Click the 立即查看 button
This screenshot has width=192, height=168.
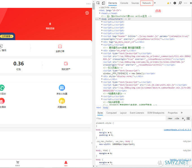pos(7,36)
